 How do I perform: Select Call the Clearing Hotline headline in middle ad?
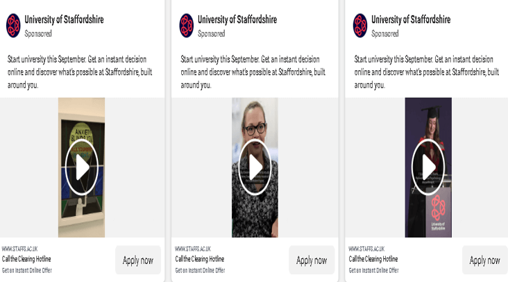200,259
